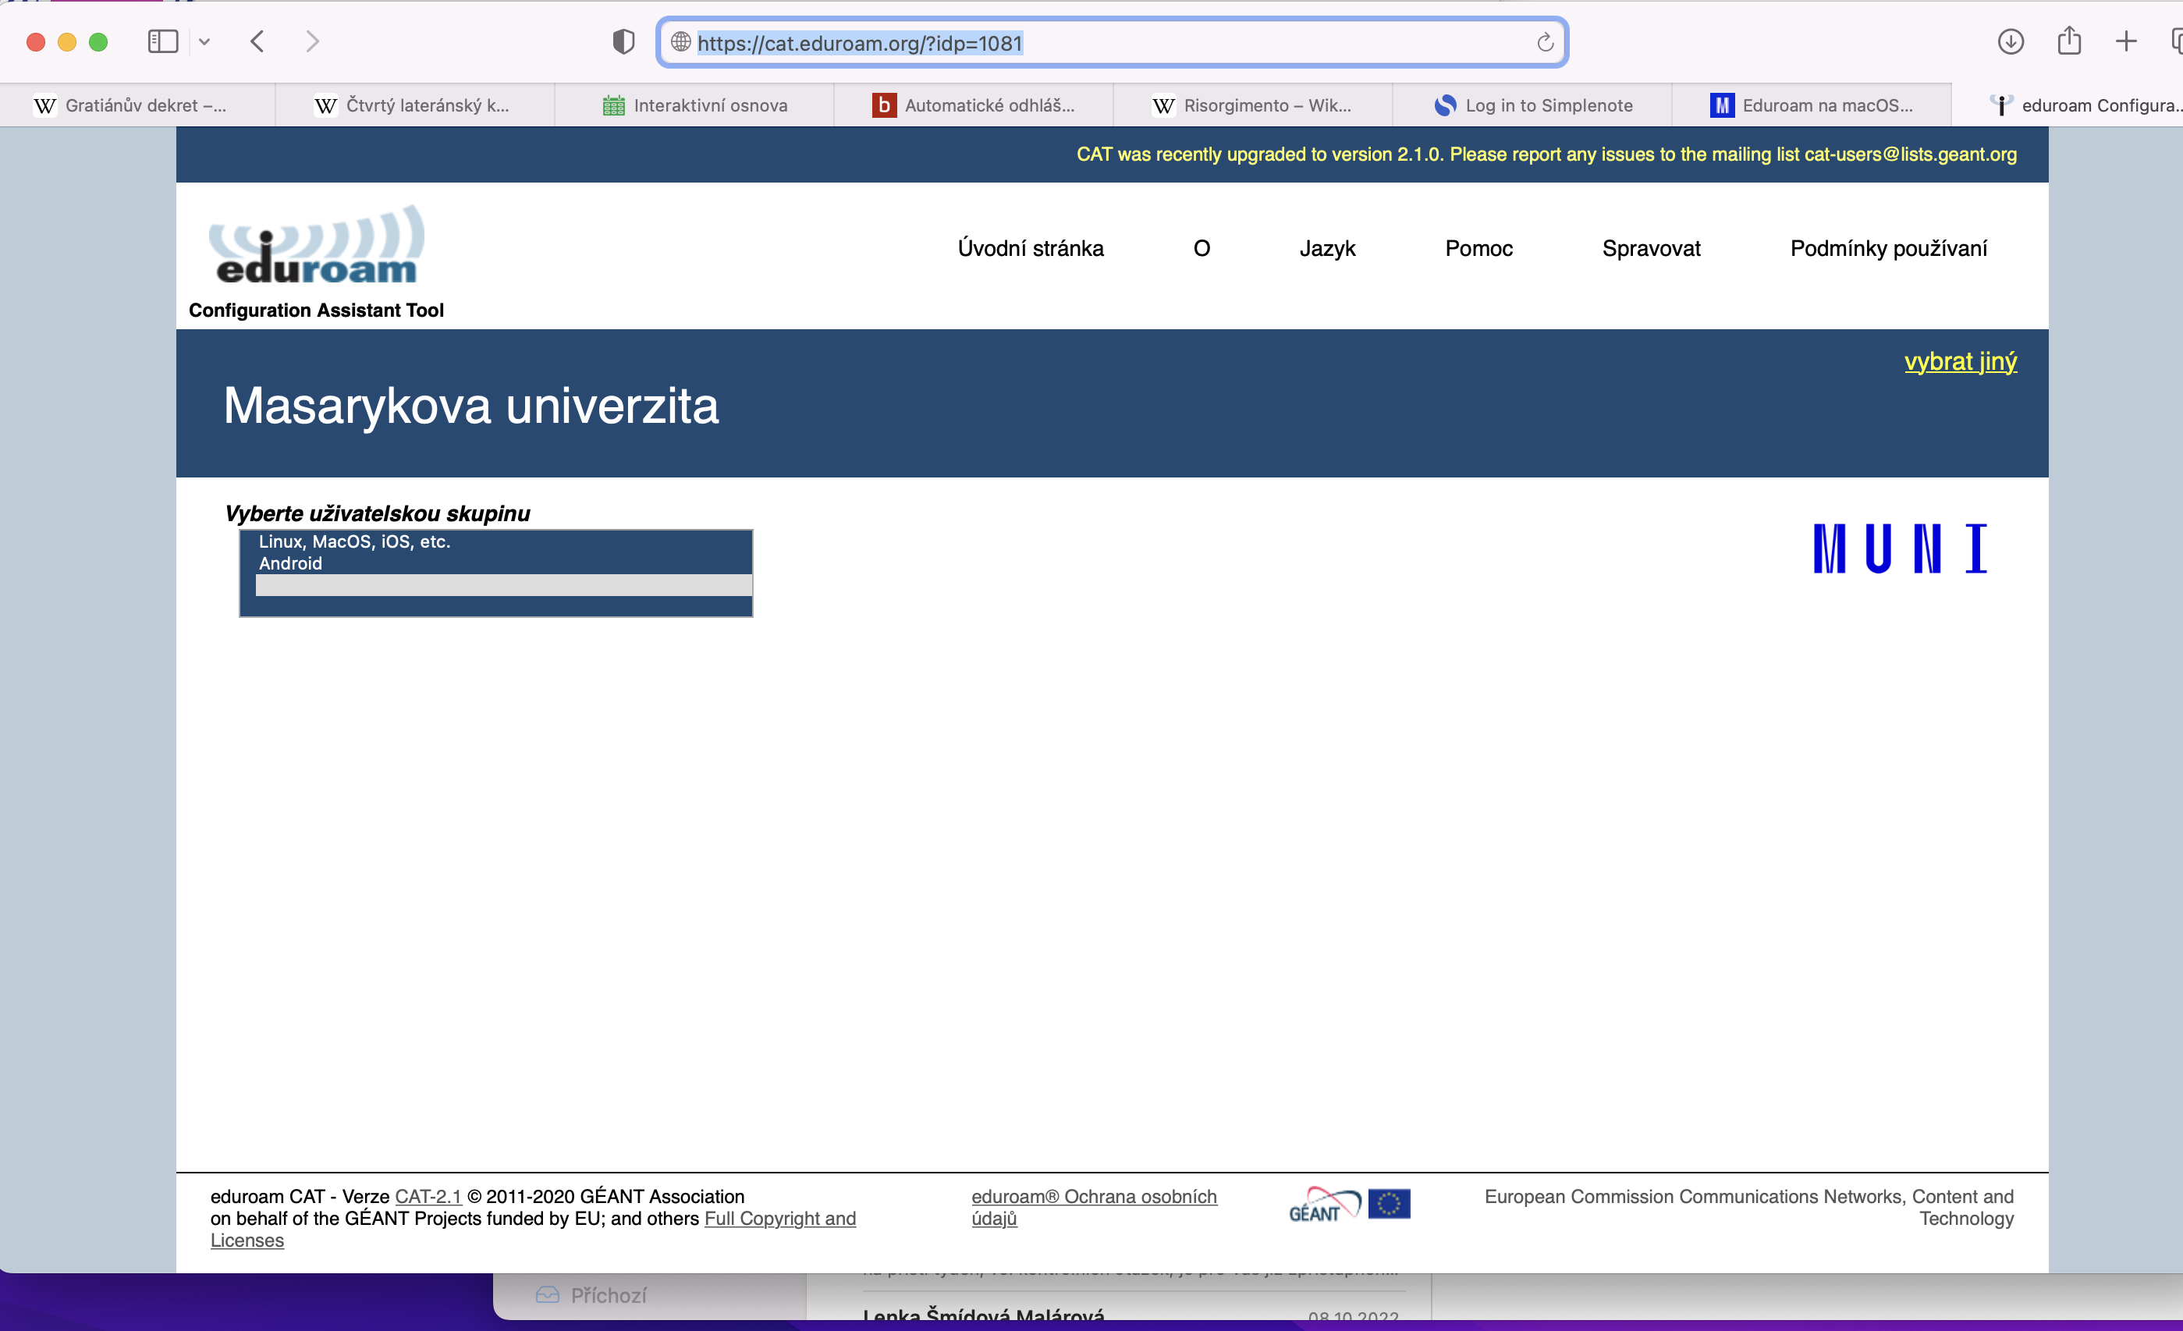
Task: Open the Full Copyright and Licenses link
Action: pos(534,1229)
